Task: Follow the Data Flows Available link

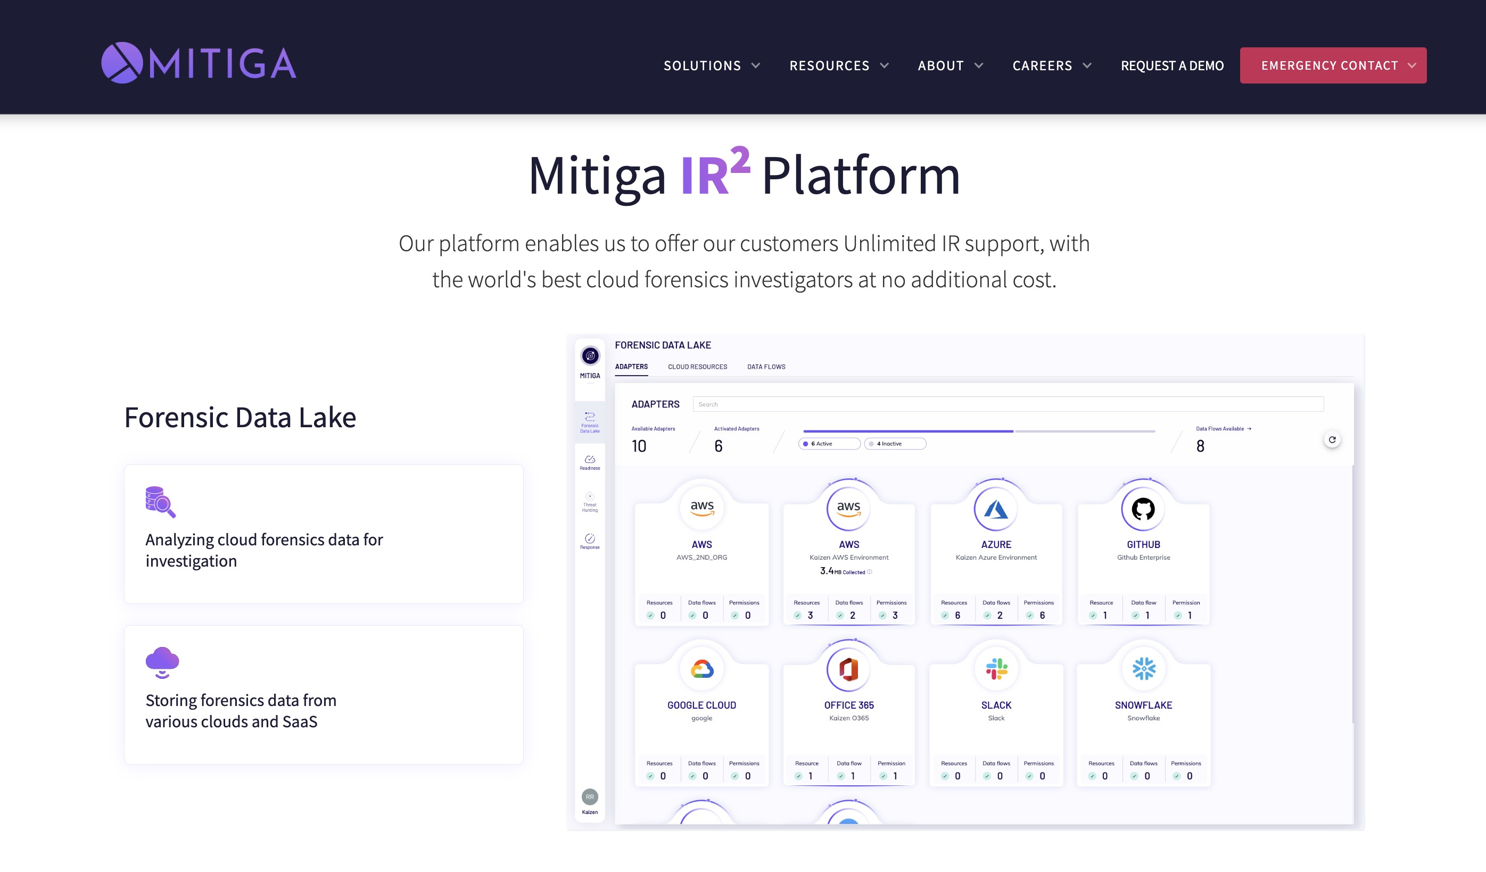Action: pos(1223,429)
